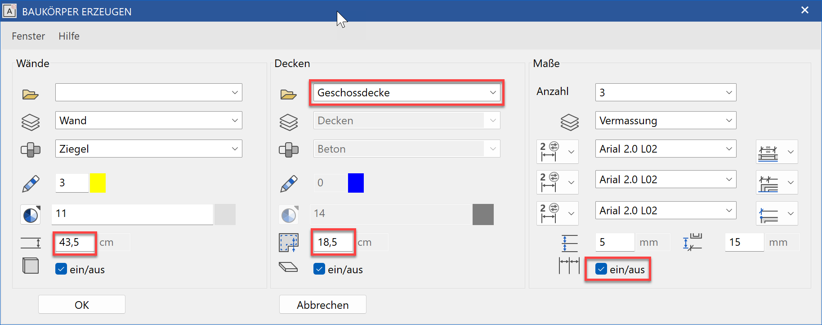Image resolution: width=822 pixels, height=325 pixels.
Task: Click the pen icon in the Decken section
Action: [x=288, y=183]
